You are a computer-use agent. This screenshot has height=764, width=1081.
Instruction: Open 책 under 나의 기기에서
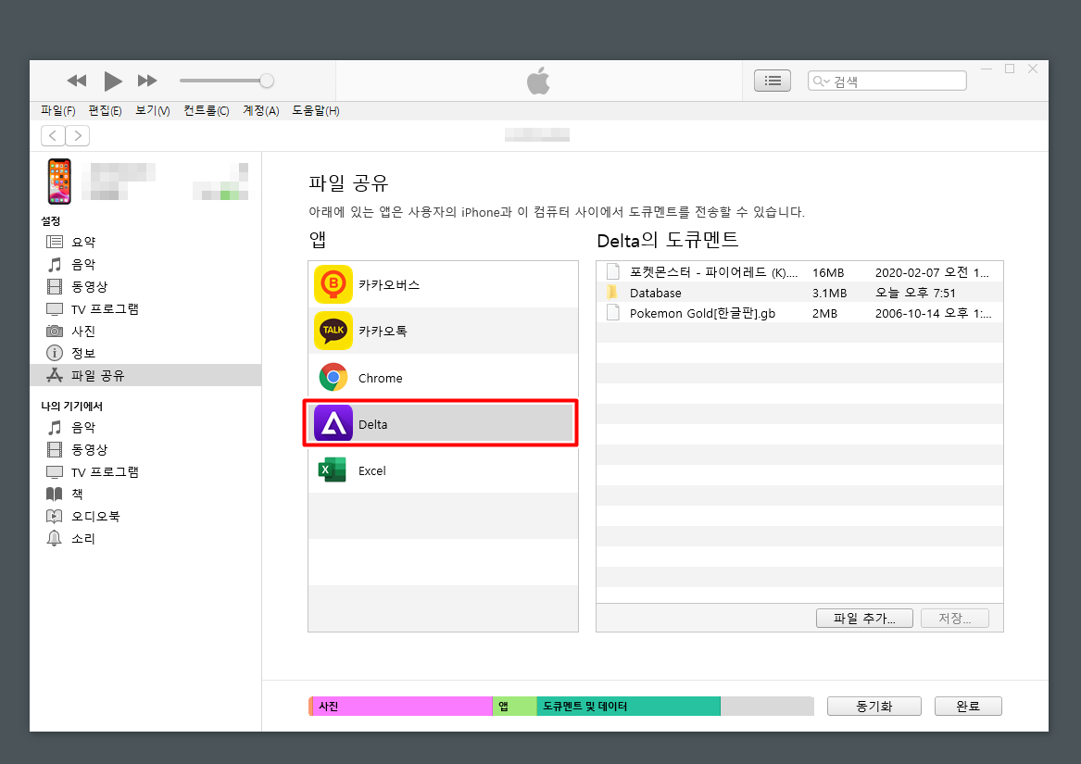[x=145, y=494]
